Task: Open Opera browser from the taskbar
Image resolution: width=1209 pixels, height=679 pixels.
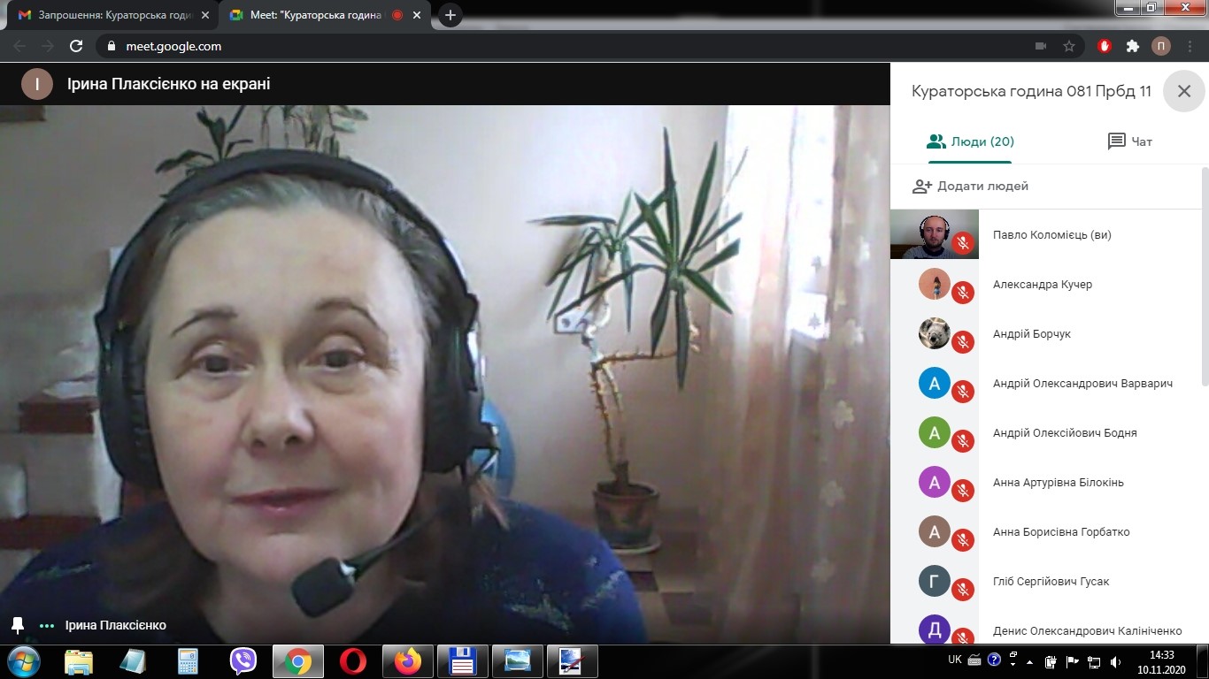Action: pos(352,661)
